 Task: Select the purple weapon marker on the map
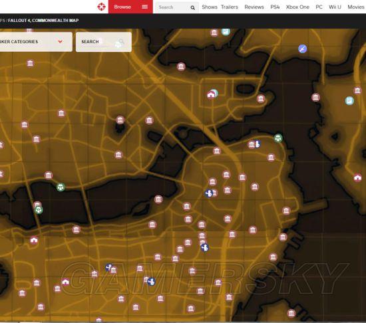click(x=303, y=49)
